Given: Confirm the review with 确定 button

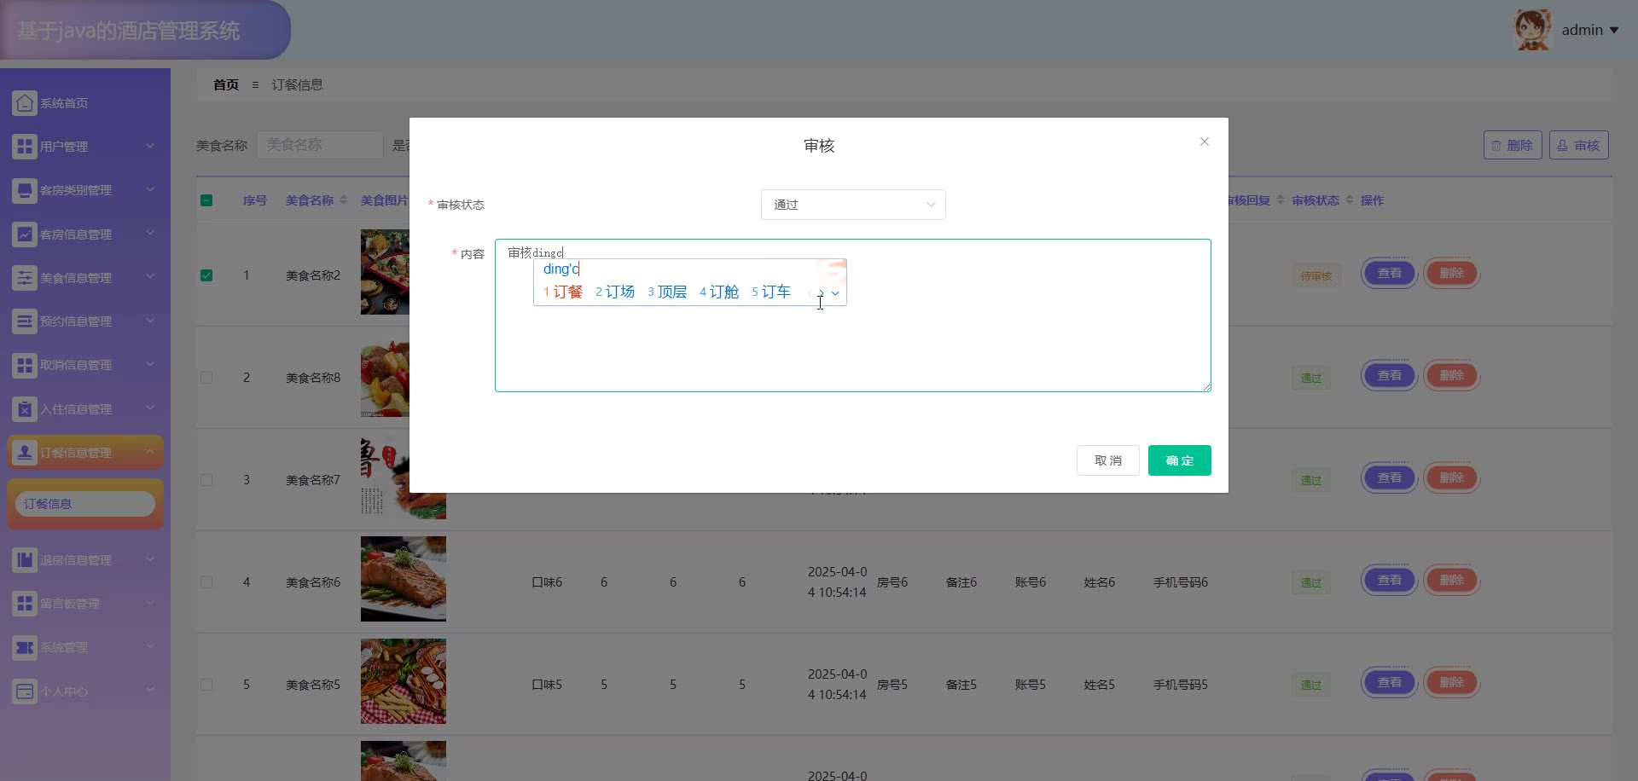Looking at the screenshot, I should [x=1179, y=460].
